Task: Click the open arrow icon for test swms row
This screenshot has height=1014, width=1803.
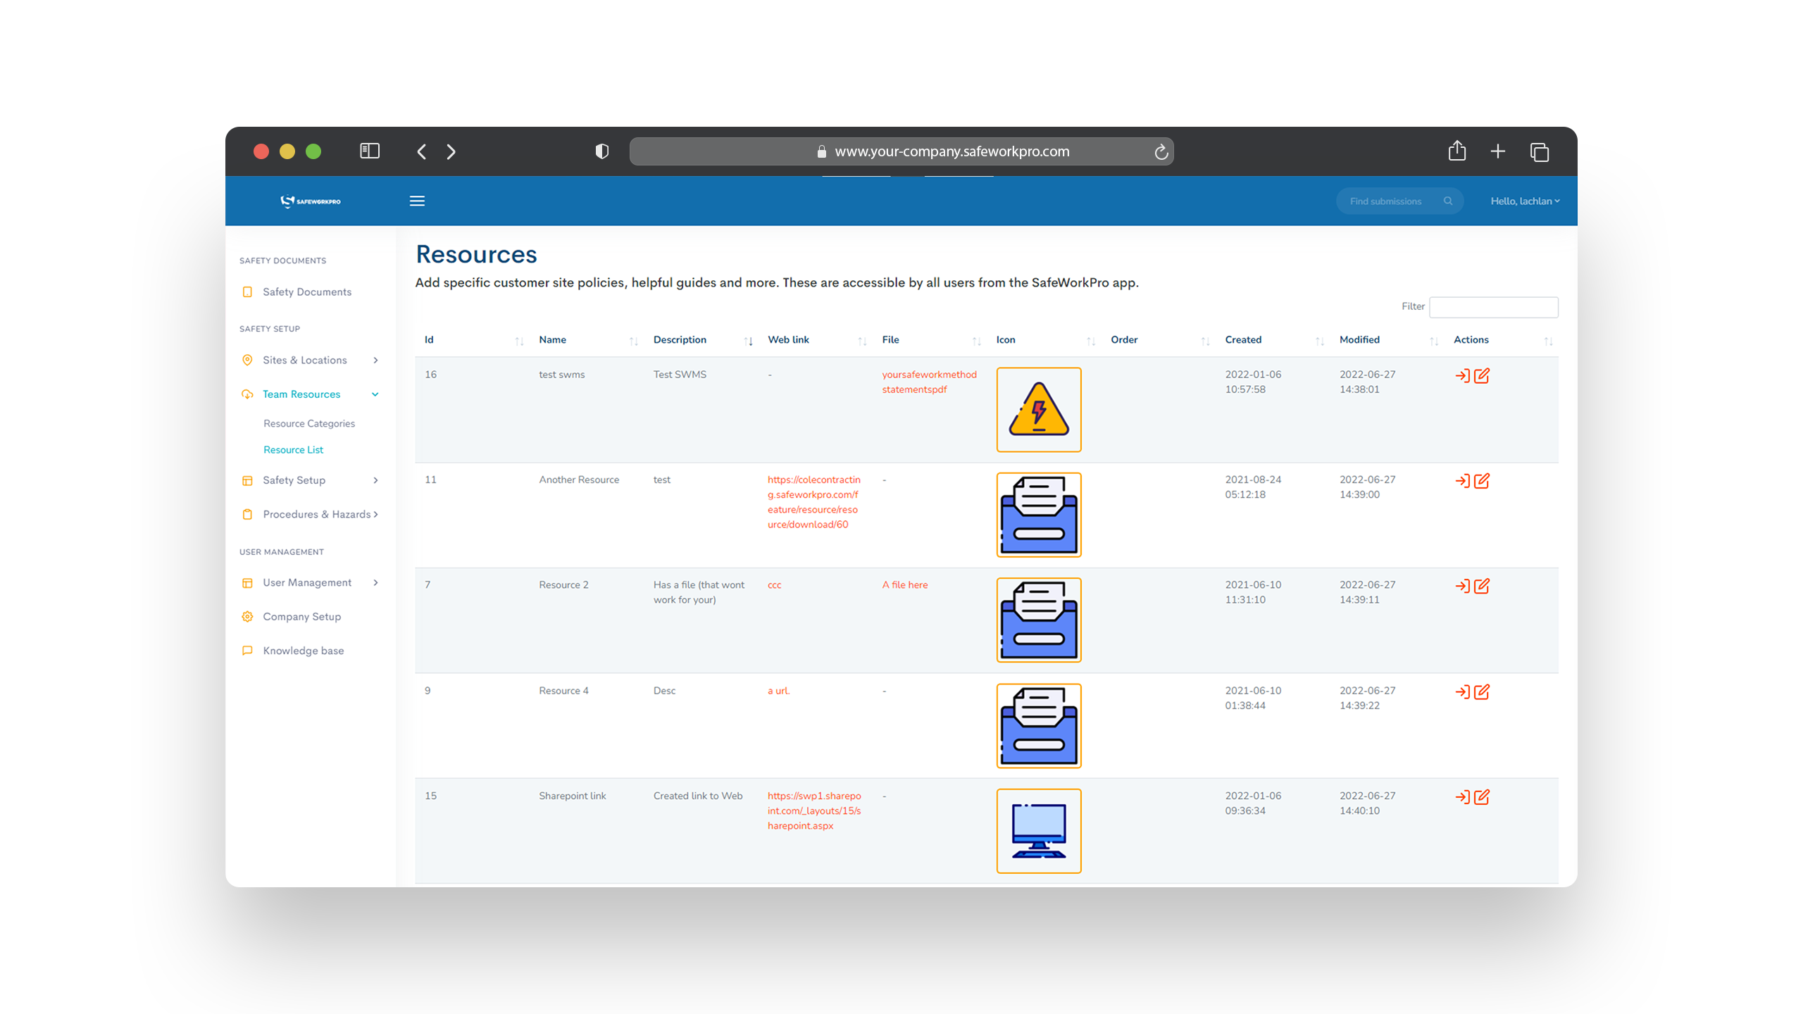Action: click(x=1463, y=376)
